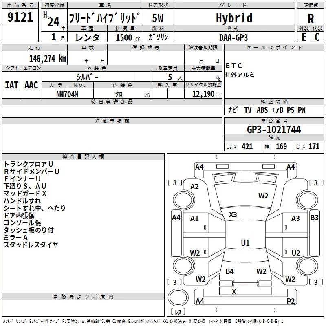Screen dimensions: 326x326
Task: Select the chassis number GP3-1021744
Action: tap(274, 130)
